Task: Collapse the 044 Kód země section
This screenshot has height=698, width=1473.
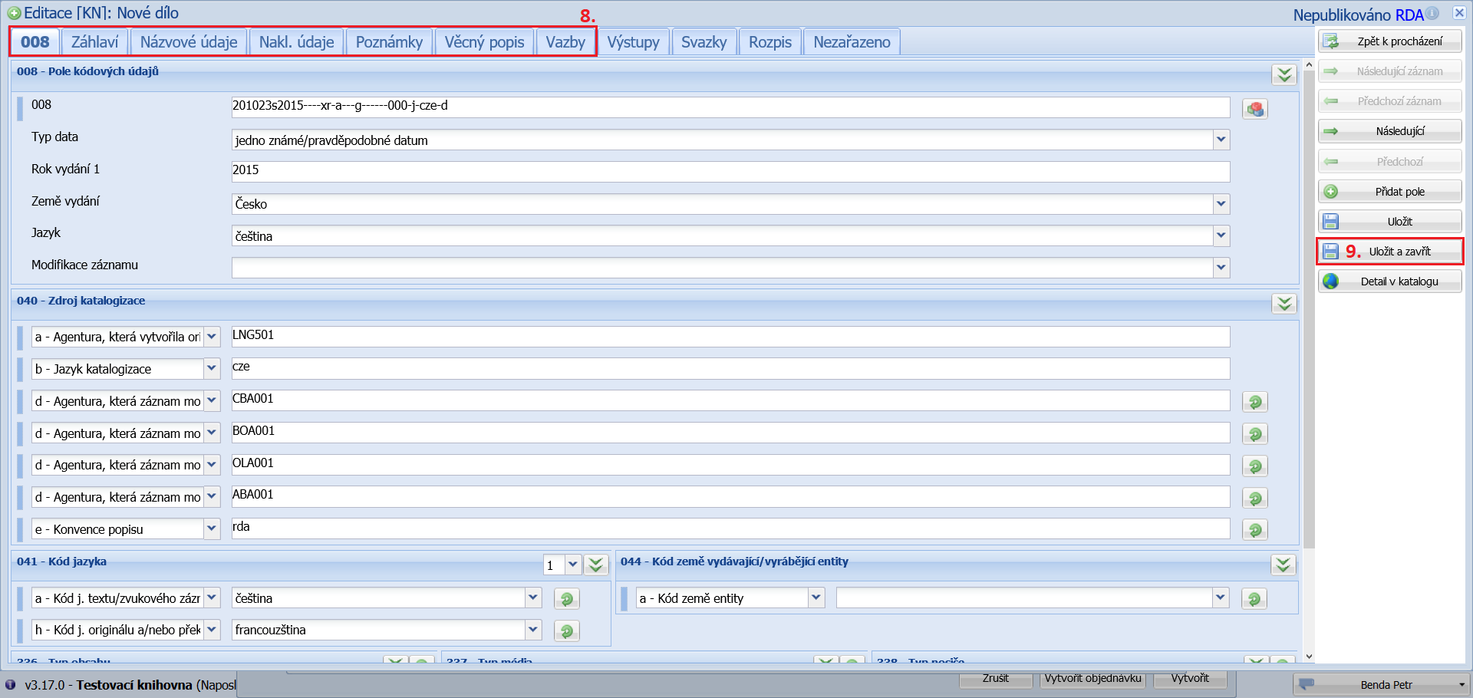Action: pyautogui.click(x=1284, y=565)
